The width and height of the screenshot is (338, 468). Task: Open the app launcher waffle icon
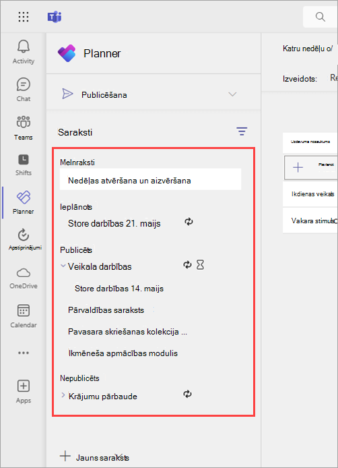(x=24, y=17)
